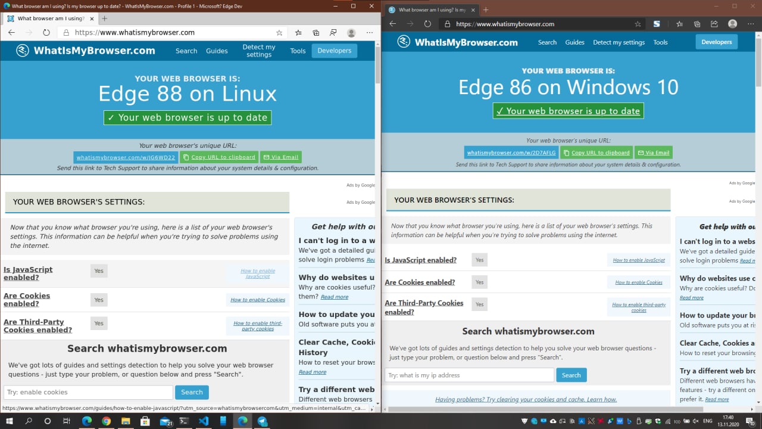This screenshot has height=429, width=762.
Task: Open 'How to enable Cookies' in right window
Action: [x=639, y=282]
